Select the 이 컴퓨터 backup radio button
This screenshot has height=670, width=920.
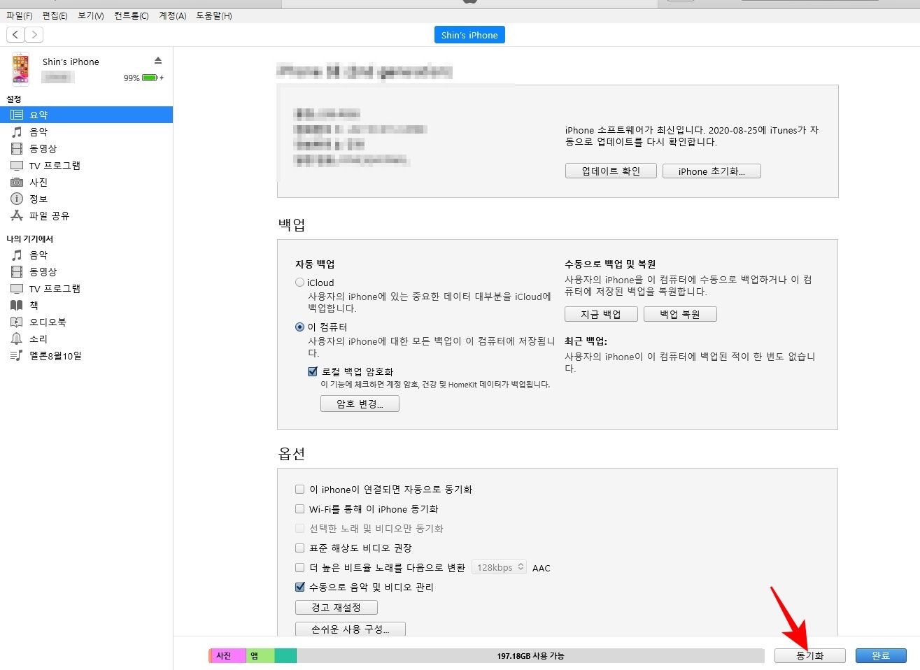[x=299, y=327]
